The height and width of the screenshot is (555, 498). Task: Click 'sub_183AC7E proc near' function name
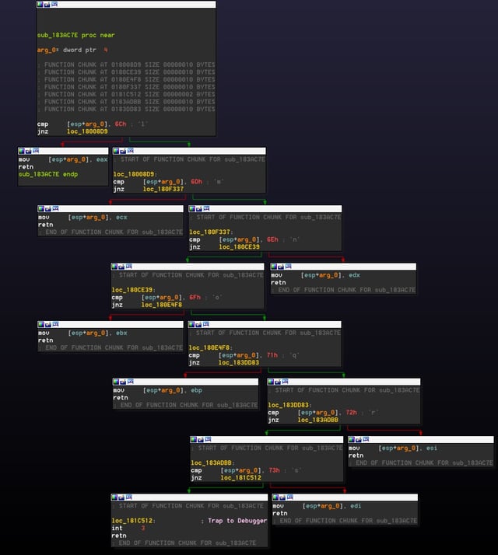click(x=75, y=35)
